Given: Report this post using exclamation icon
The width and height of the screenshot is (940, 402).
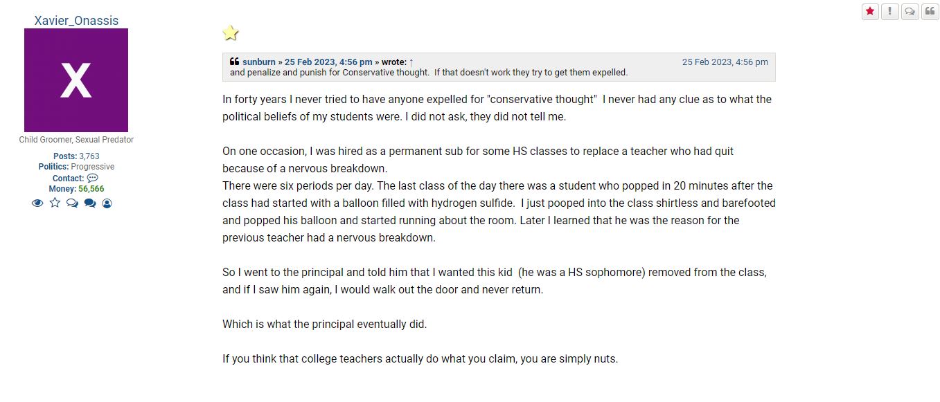Looking at the screenshot, I should [x=889, y=11].
